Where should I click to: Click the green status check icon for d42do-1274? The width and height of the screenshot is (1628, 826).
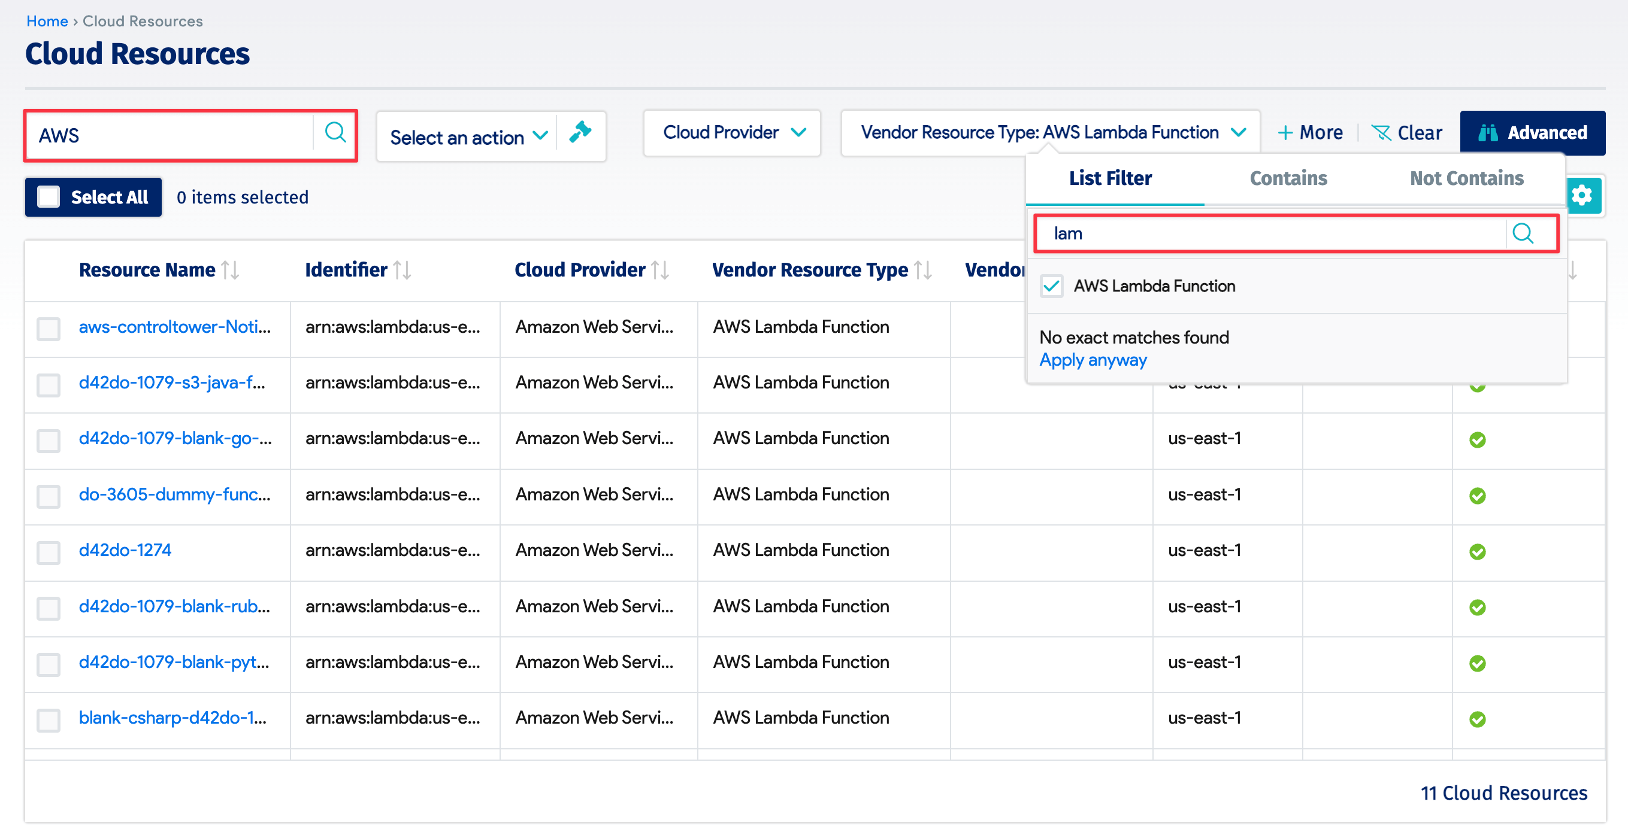(1477, 551)
